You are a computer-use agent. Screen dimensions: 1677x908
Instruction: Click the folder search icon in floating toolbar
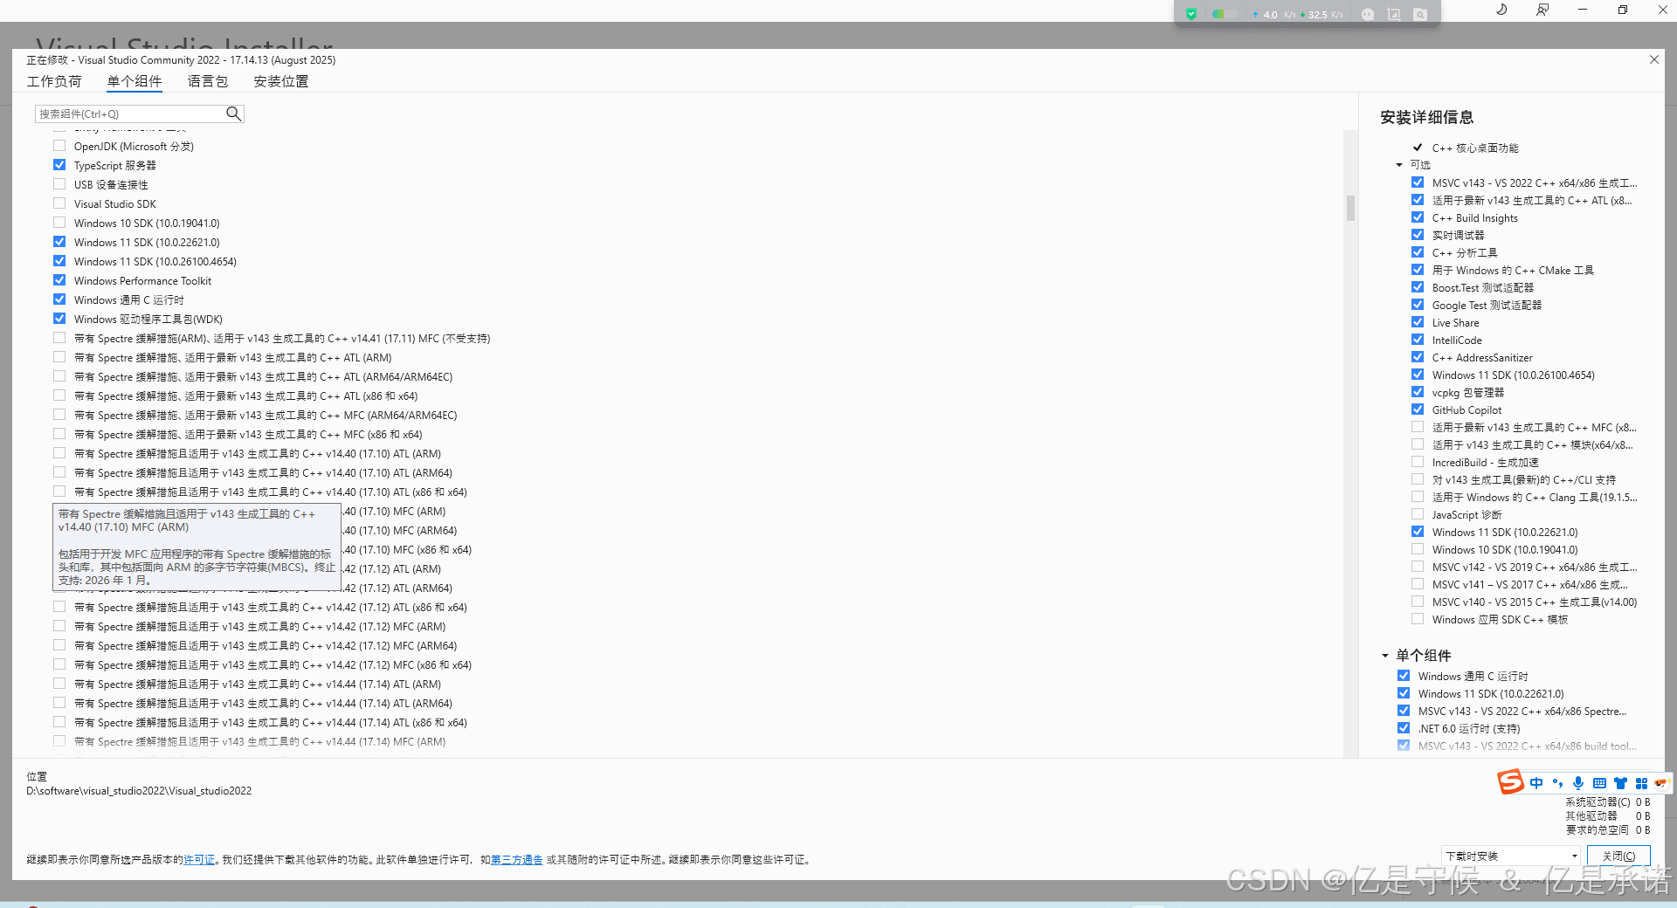(1420, 14)
